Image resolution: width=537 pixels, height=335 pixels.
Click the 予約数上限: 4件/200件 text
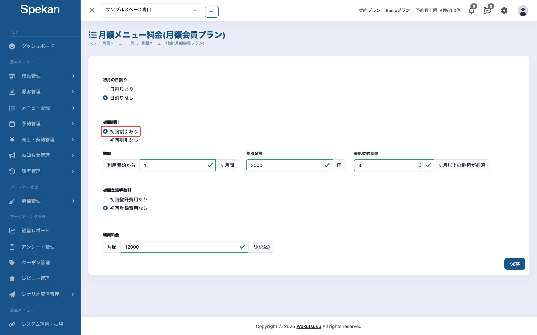pos(438,11)
